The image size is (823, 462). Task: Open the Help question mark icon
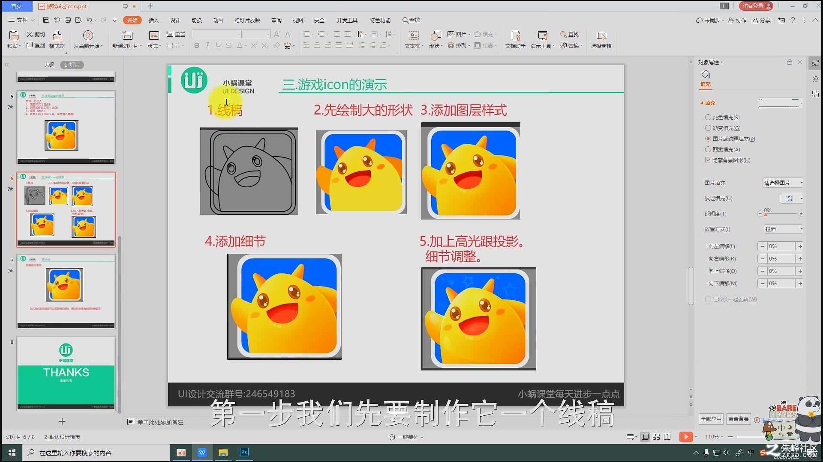click(x=793, y=20)
